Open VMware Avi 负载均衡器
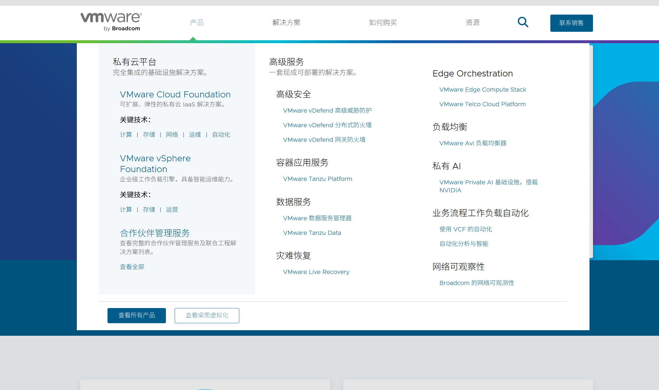659x390 pixels. (x=473, y=143)
